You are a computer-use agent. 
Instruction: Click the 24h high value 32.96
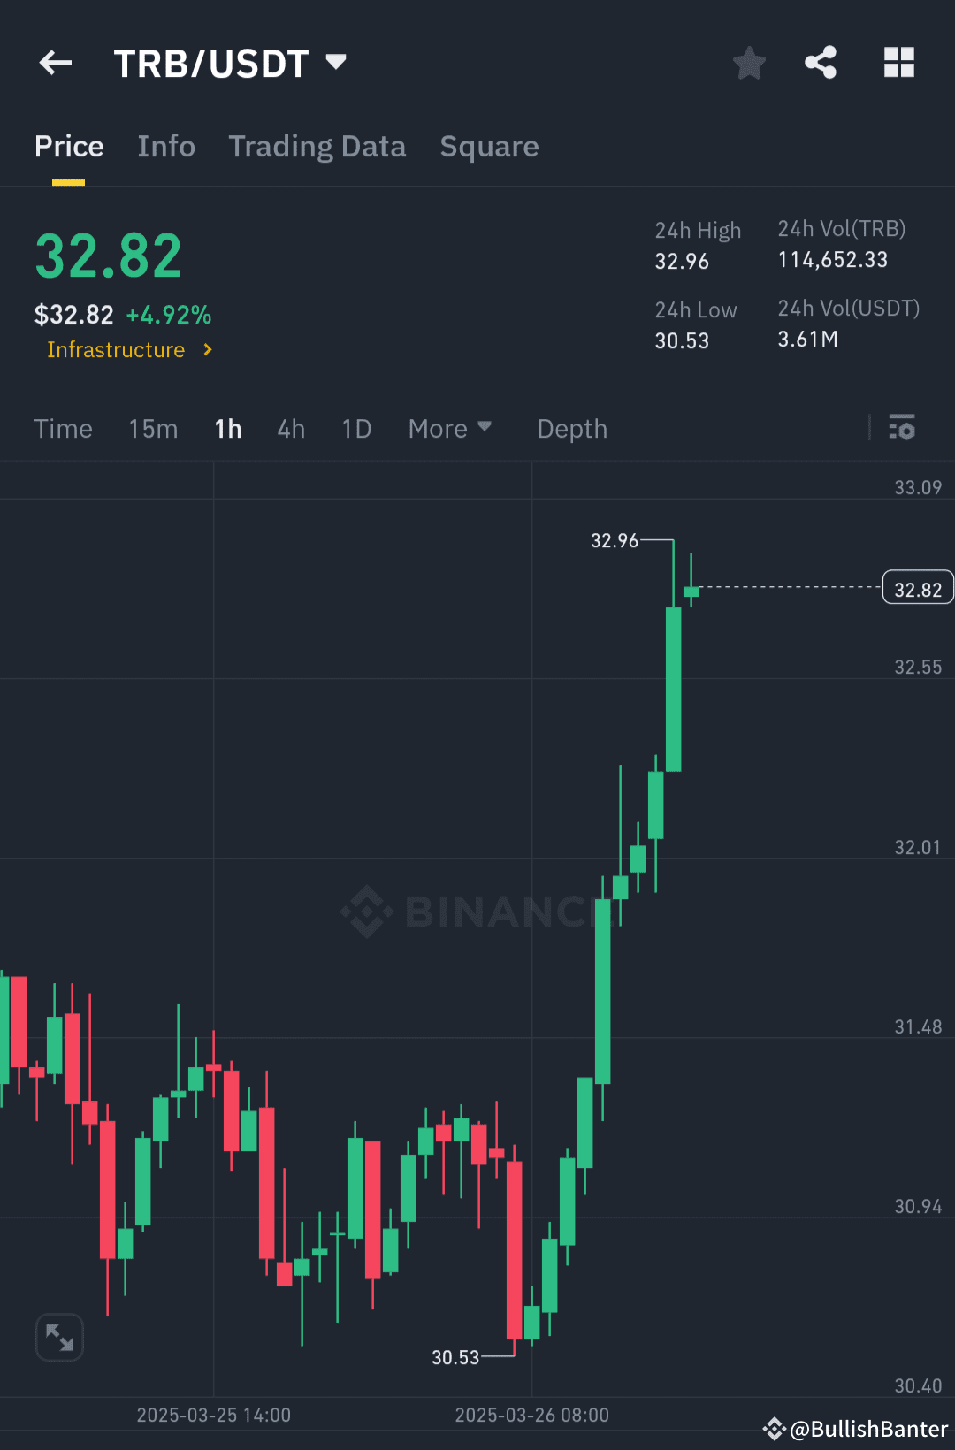point(681,261)
